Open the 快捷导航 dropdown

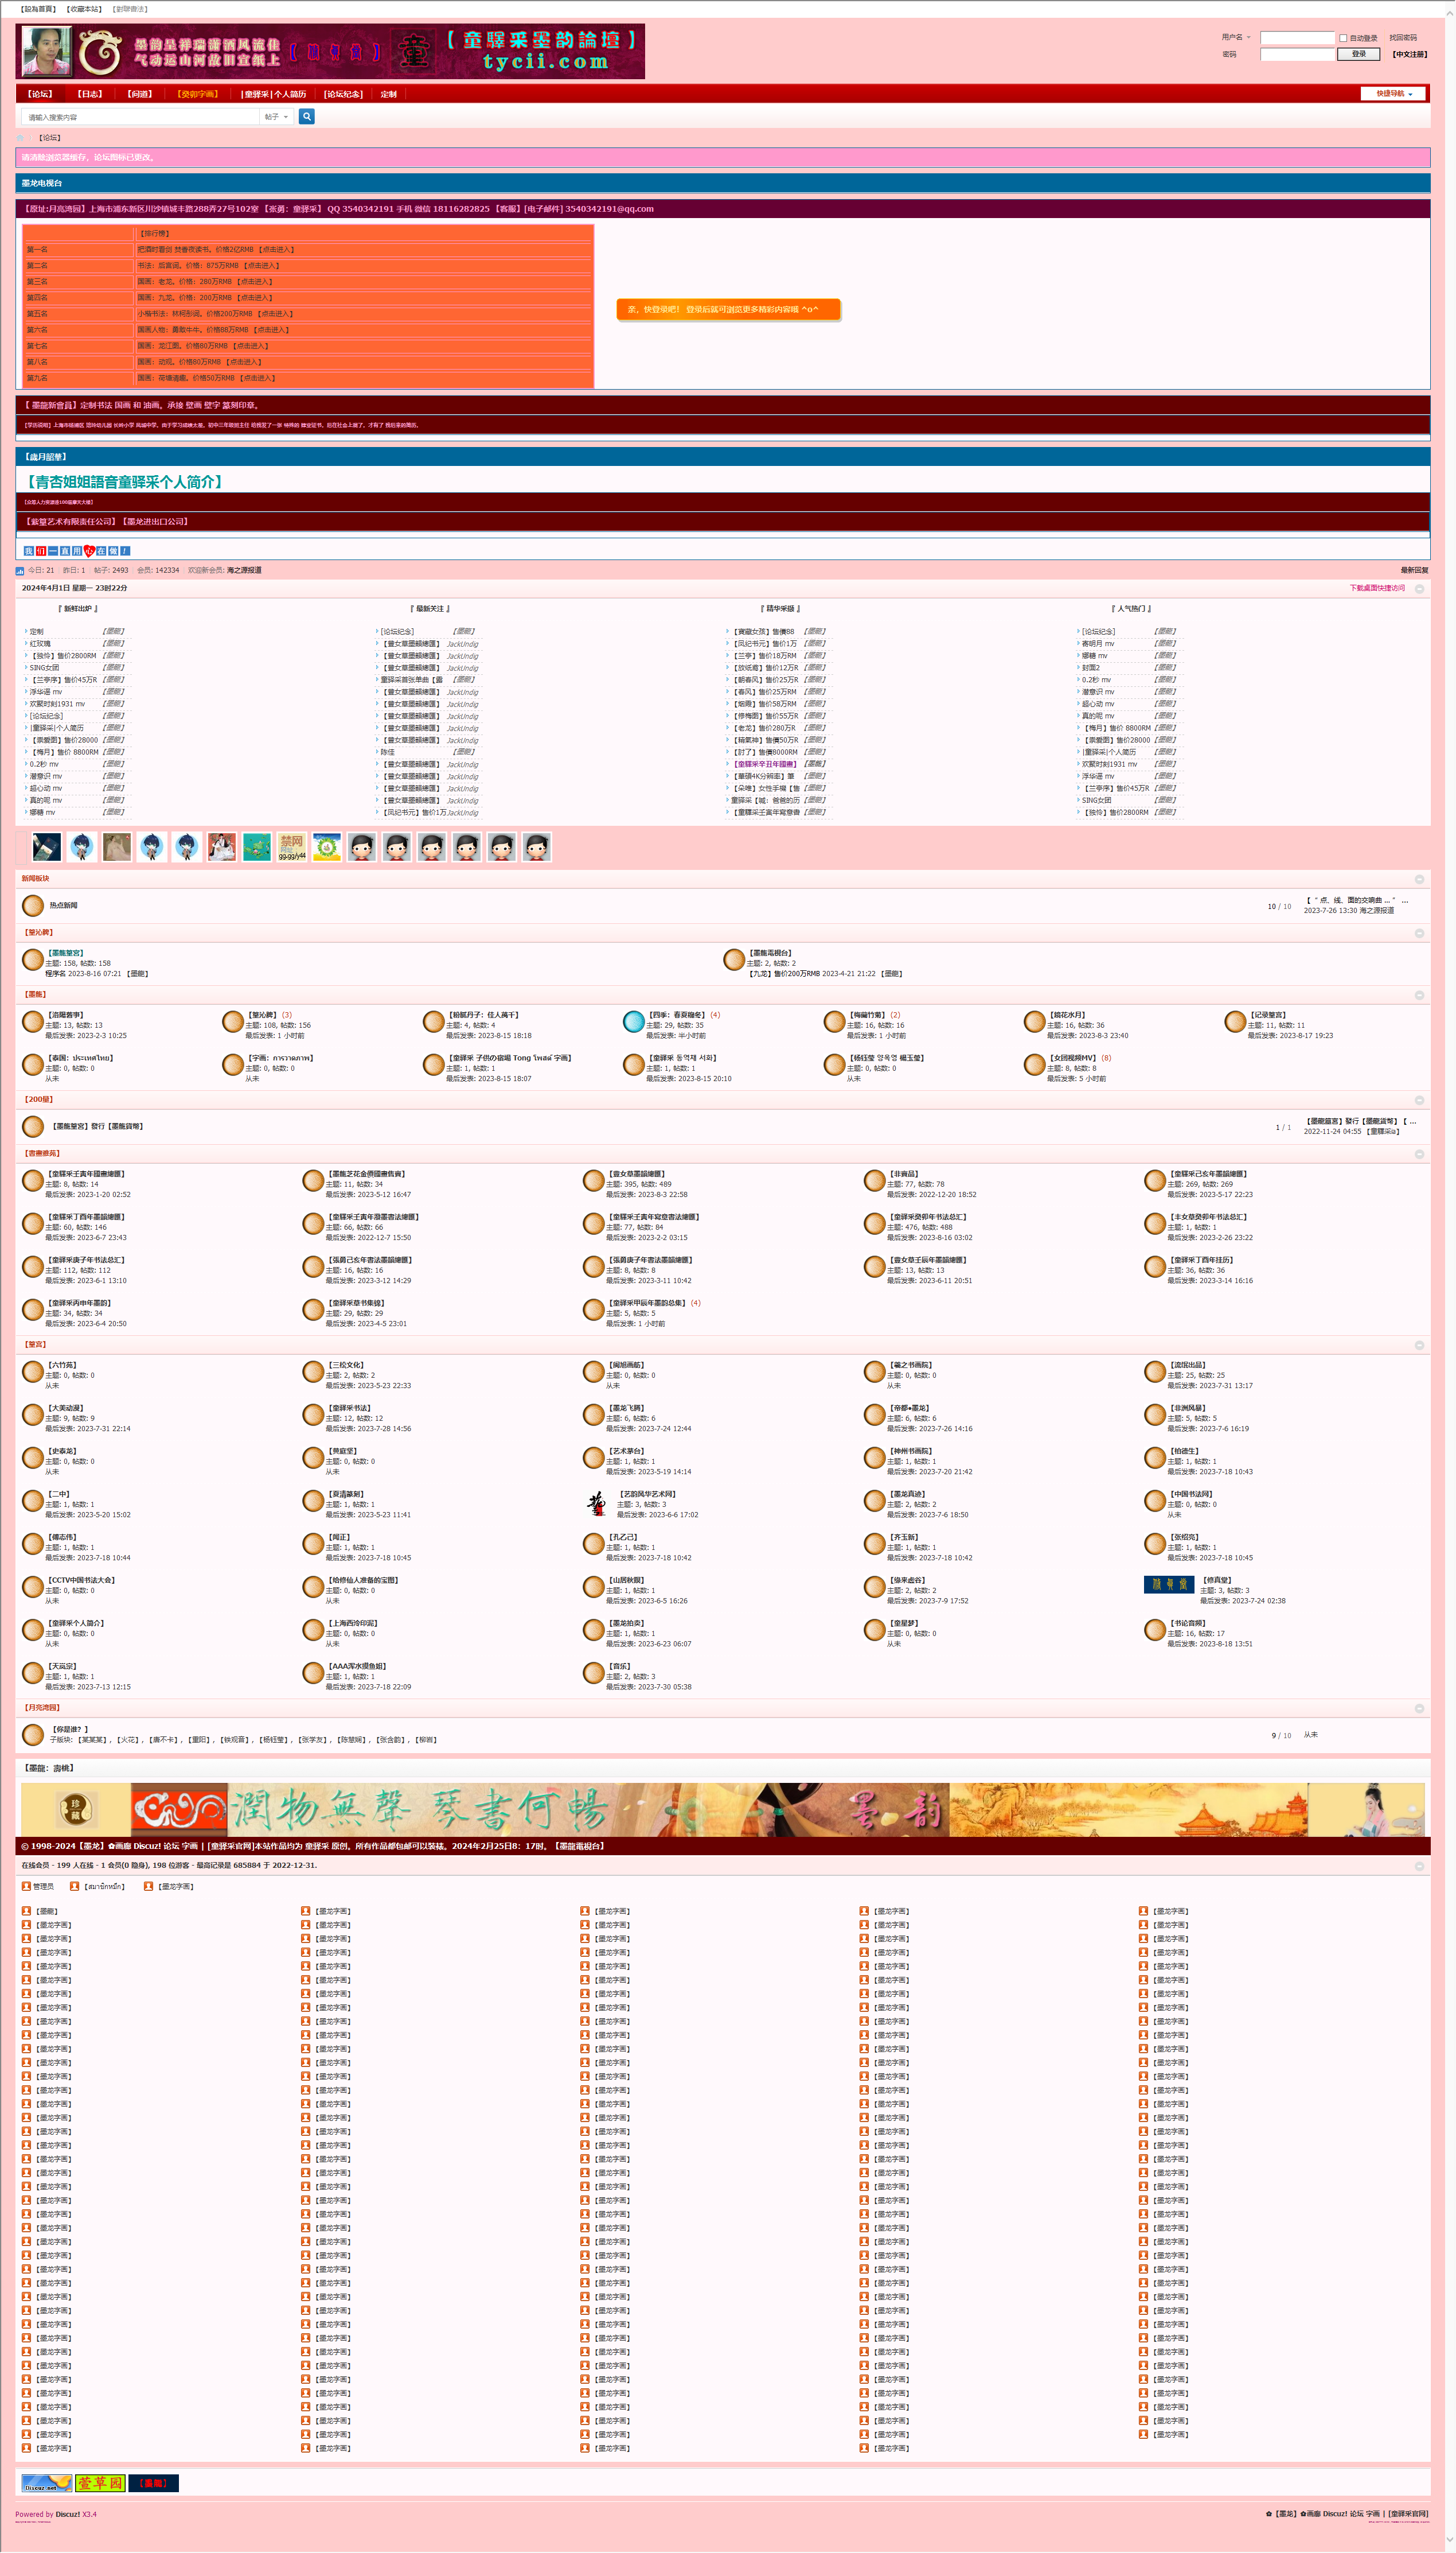[x=1394, y=94]
